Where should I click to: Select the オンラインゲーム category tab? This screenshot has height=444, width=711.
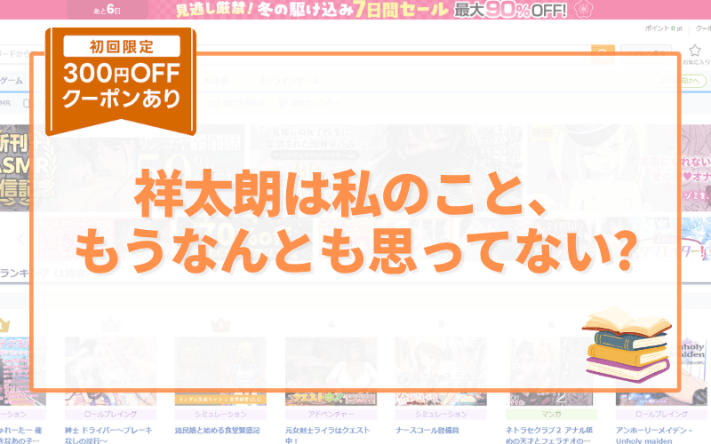[288, 81]
